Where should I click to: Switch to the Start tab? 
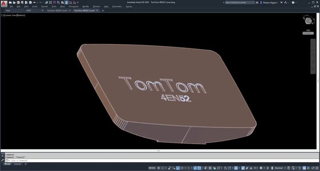pyautogui.click(x=8, y=11)
